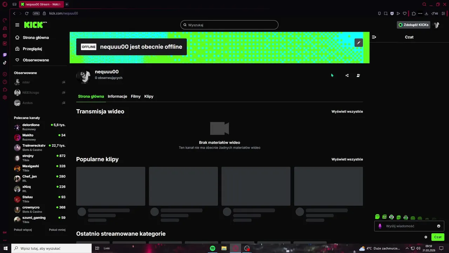This screenshot has height=253, width=449.
Task: Open szumi_gaming recommended channel
Action: [x=40, y=220]
